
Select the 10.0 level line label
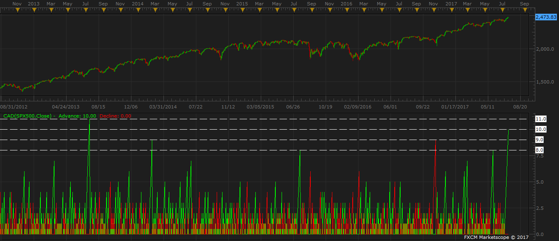click(540, 129)
